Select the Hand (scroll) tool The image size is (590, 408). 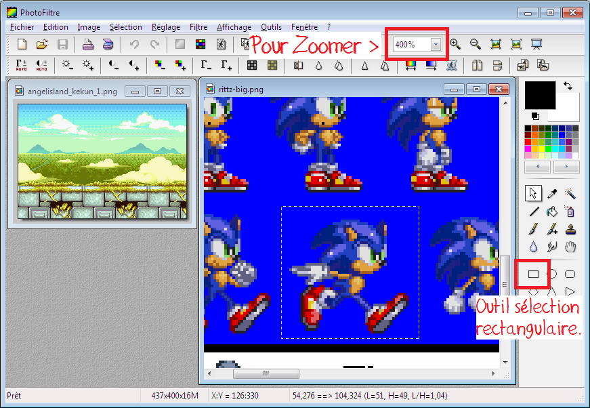click(x=570, y=247)
